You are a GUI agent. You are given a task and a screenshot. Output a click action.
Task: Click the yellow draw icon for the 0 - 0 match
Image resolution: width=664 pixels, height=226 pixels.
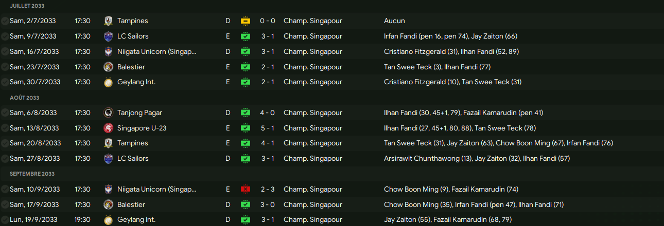click(x=245, y=21)
